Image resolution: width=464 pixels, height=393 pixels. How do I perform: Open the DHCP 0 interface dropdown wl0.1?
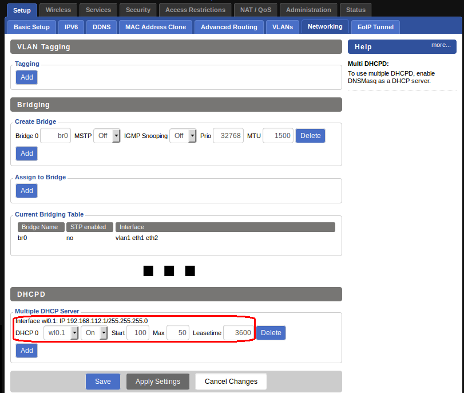[61, 333]
